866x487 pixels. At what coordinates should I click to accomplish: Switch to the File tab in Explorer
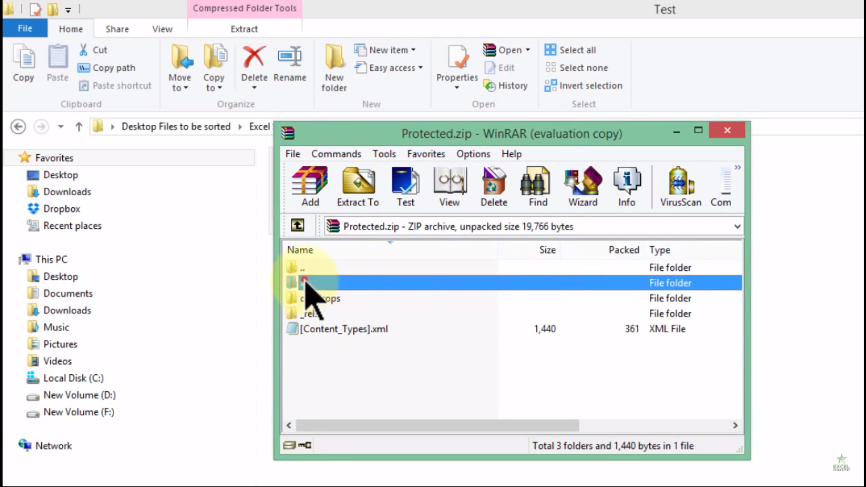click(x=25, y=29)
